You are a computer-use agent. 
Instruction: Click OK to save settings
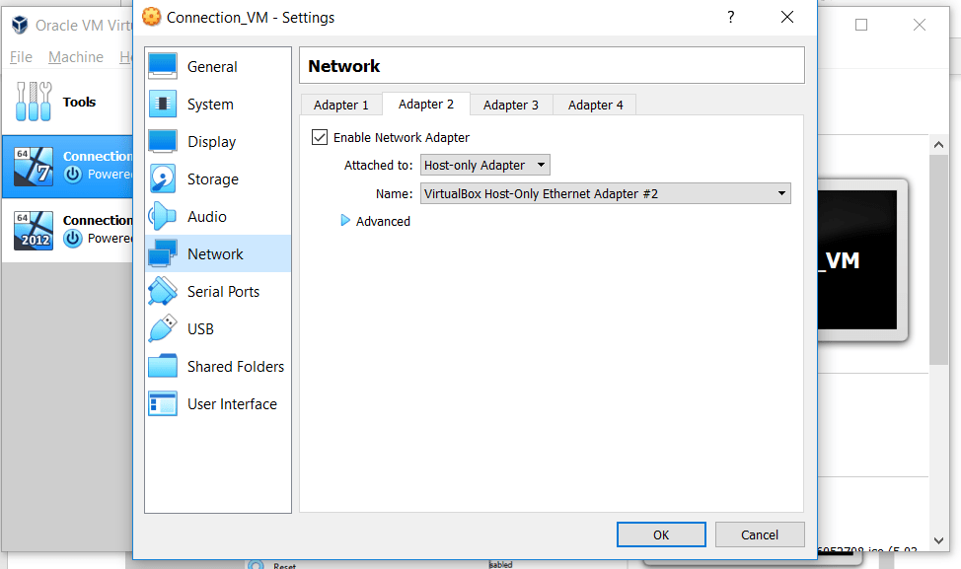(661, 534)
